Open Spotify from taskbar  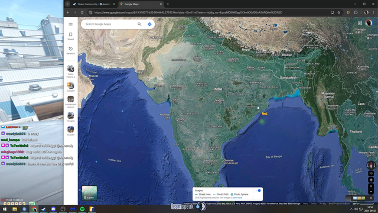pos(82,209)
